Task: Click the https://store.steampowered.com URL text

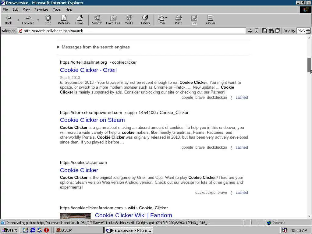Action: coord(91,113)
